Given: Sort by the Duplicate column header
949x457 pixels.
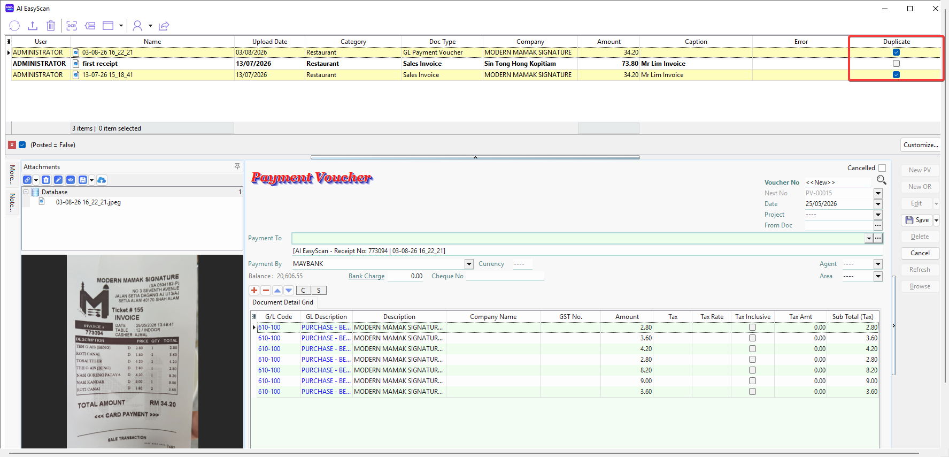Looking at the screenshot, I should coord(897,41).
